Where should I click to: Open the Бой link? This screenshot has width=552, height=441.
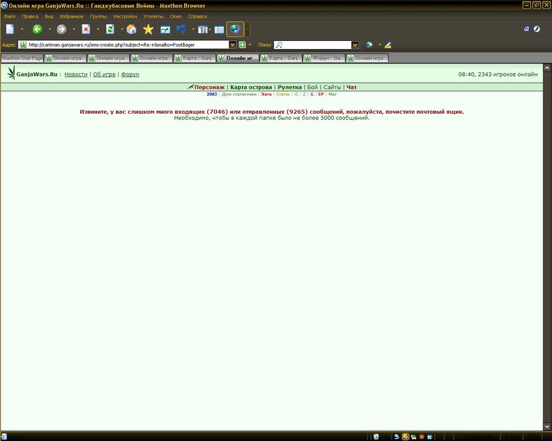point(313,87)
